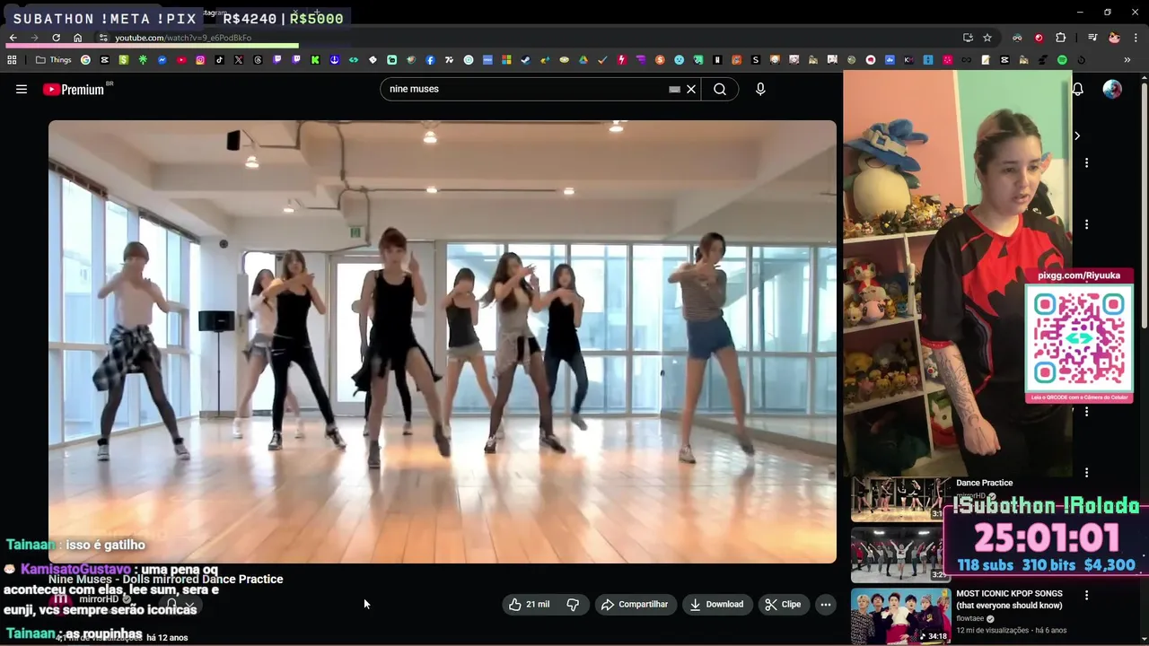Open the second dance practice thumbnail

tap(899, 554)
